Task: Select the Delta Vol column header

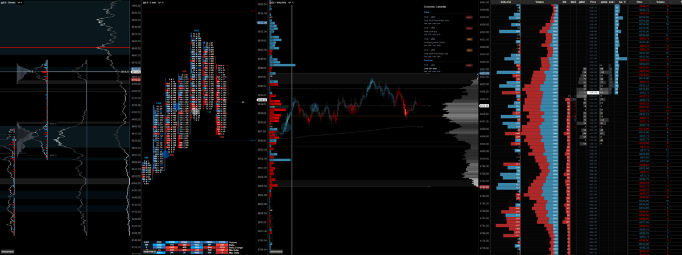Action: point(506,2)
